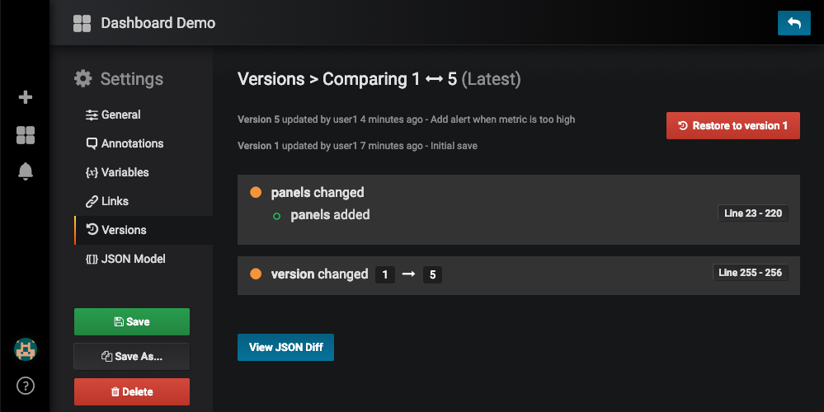824x412 pixels.
Task: Click the Settings gear icon
Action: pyautogui.click(x=82, y=79)
